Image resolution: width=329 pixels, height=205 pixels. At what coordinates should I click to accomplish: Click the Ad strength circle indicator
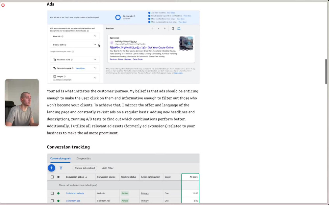pos(118,17)
